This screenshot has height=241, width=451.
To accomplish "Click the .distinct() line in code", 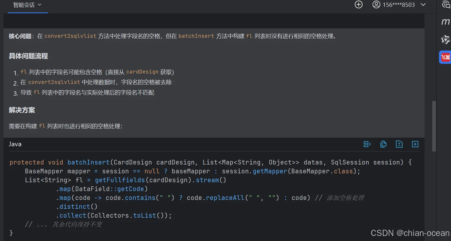I will point(77,207).
